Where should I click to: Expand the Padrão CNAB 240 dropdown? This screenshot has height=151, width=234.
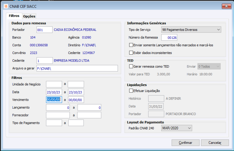(177, 128)
